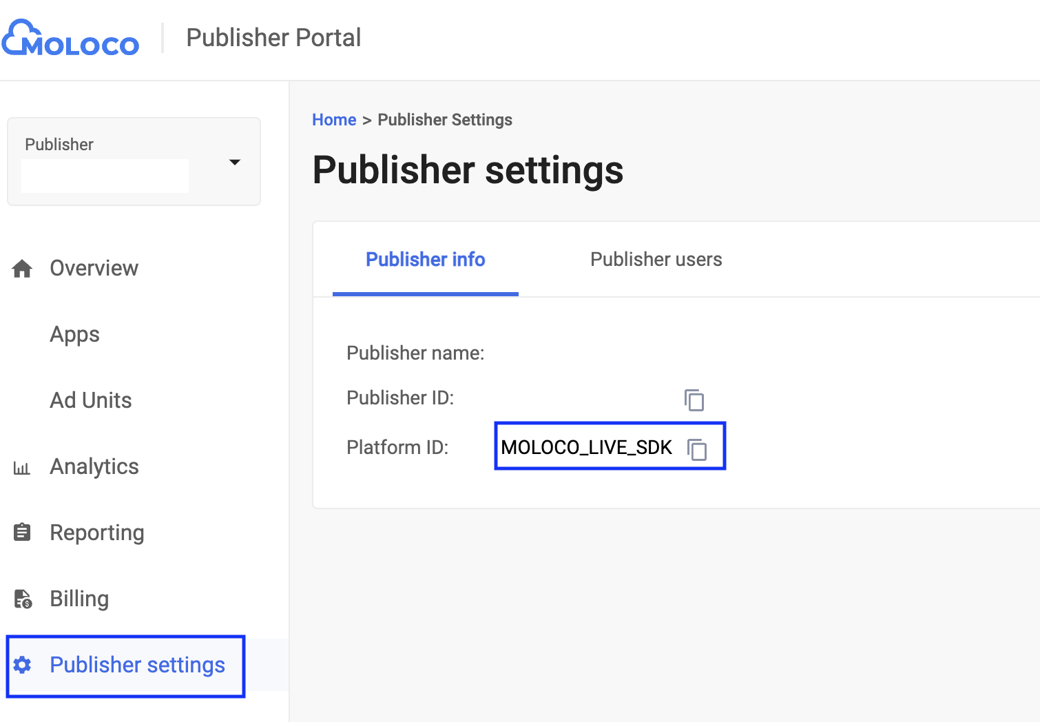
Task: Open the Reporting page
Action: pyautogui.click(x=97, y=533)
